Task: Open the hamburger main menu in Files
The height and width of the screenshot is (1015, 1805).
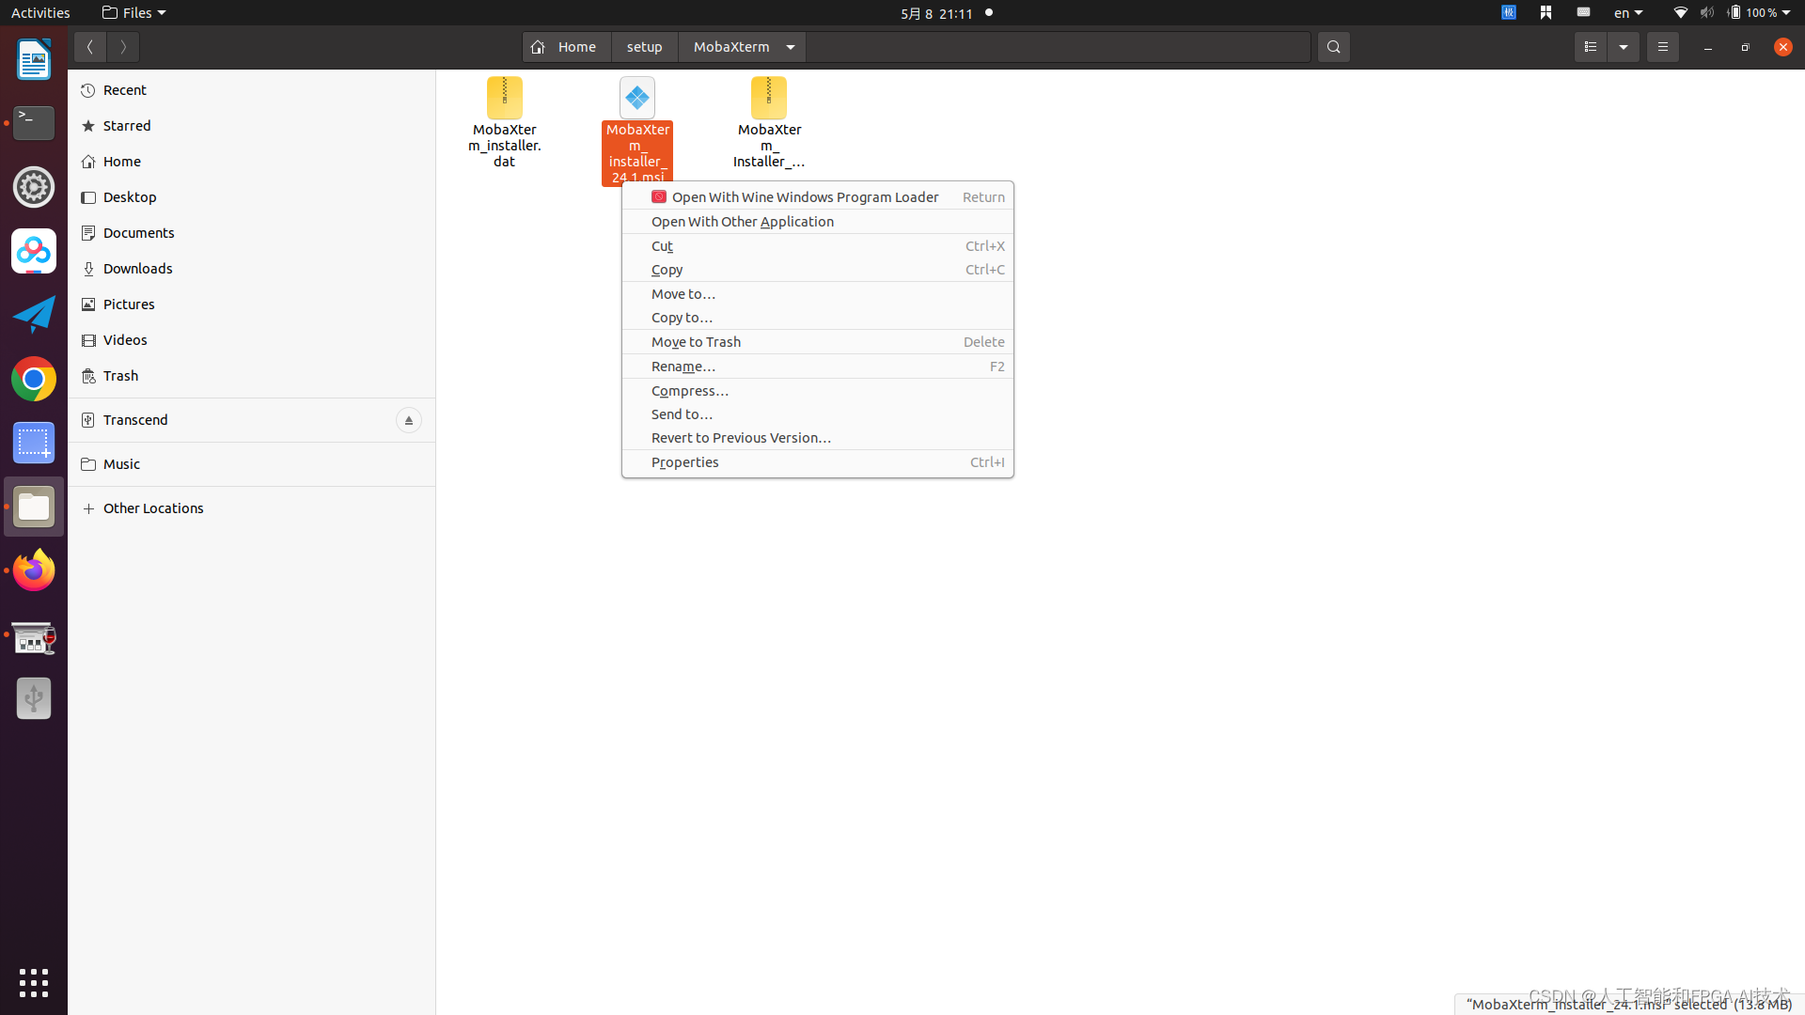Action: click(1662, 47)
